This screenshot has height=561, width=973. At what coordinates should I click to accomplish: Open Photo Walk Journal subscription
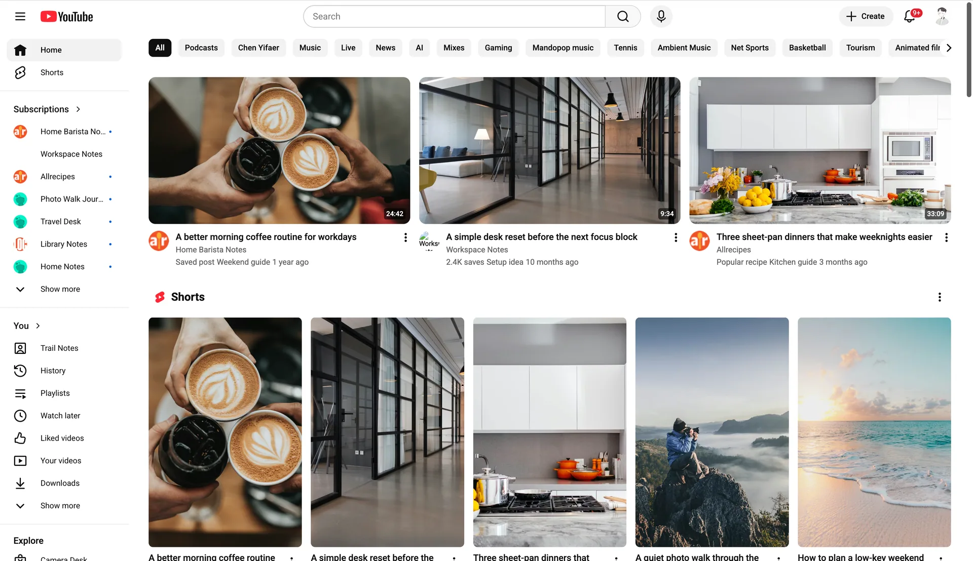(64, 199)
